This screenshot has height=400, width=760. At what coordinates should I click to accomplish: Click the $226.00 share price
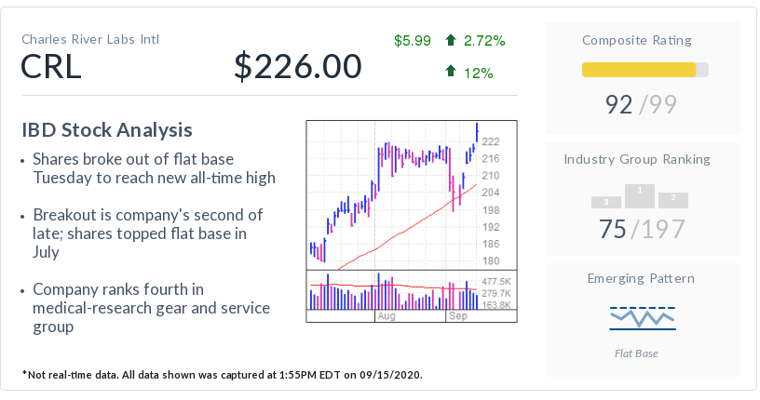tap(298, 67)
